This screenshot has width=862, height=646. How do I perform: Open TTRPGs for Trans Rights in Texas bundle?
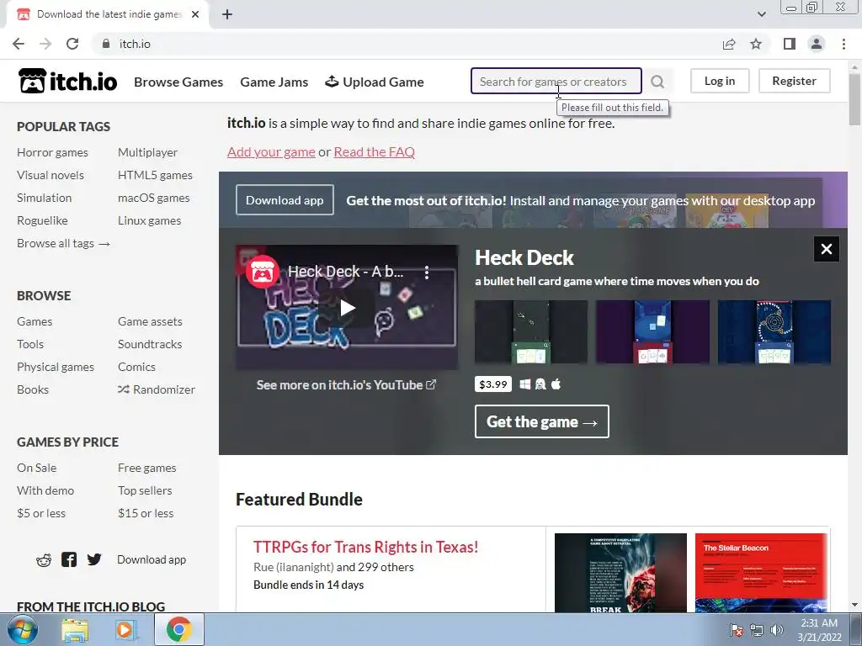click(x=365, y=547)
